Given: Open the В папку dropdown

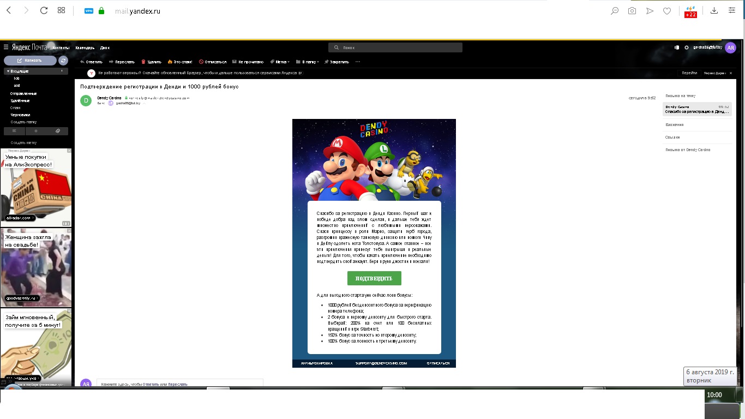Looking at the screenshot, I should 308,62.
